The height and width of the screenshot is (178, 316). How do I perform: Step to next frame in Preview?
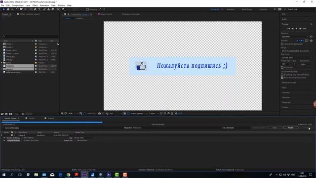300,29
